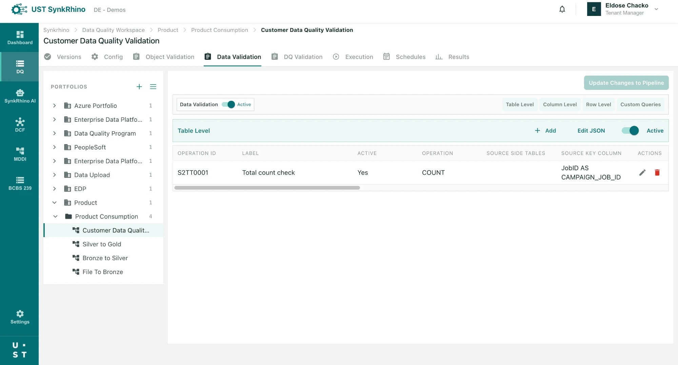
Task: Click the table horizontal scrollbar
Action: 267,188
